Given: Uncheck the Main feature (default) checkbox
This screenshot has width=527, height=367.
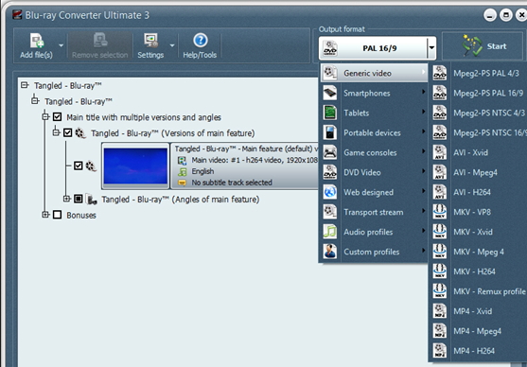Looking at the screenshot, I should click(x=79, y=166).
